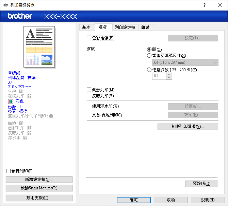
Task: Click the page preview thumbnail
Action: coord(39,47)
